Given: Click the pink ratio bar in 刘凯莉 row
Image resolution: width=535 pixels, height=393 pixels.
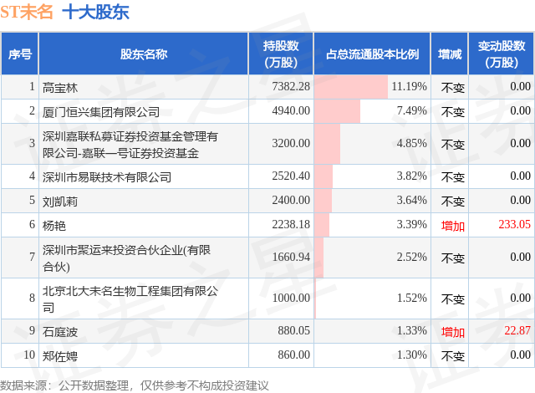Looking at the screenshot, I should 324,201.
